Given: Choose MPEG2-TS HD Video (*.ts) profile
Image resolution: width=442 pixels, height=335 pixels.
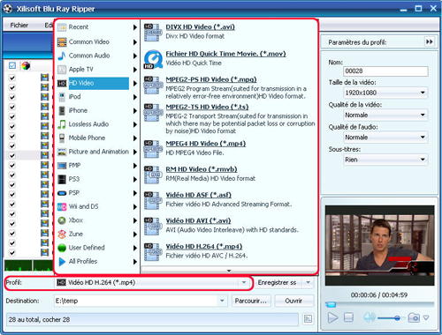Looking at the screenshot, I should coord(207,107).
